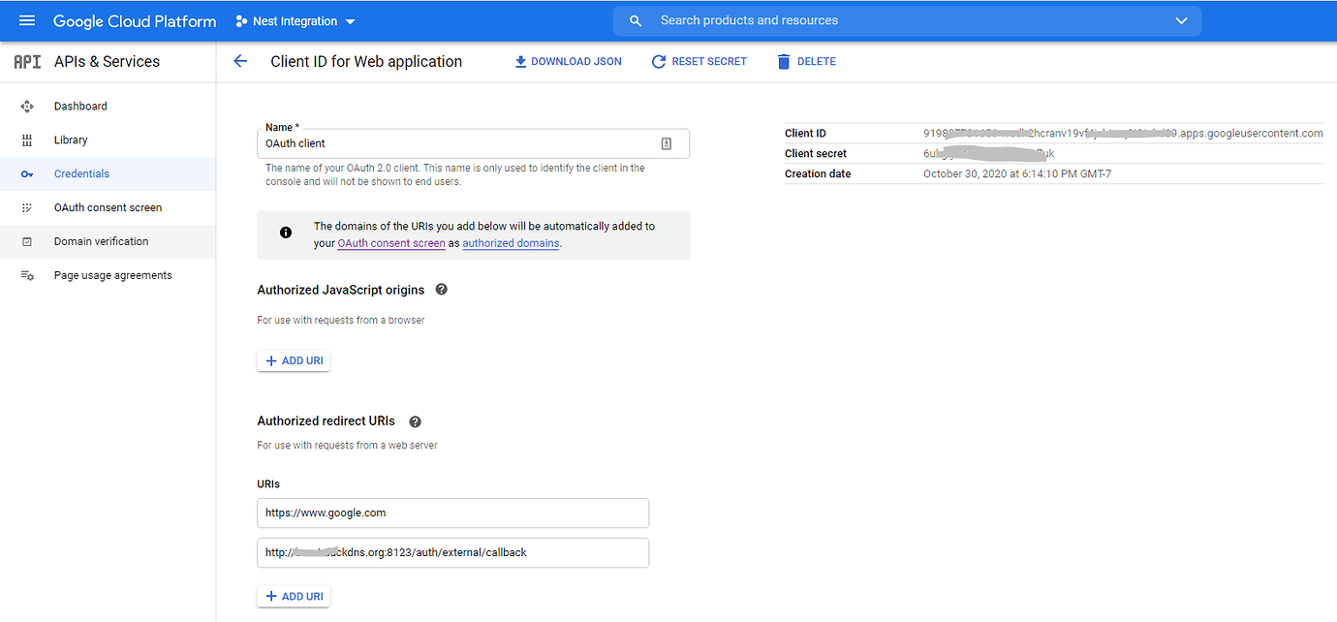
Task: Click the Reset Secret refresh icon
Action: 659,60
